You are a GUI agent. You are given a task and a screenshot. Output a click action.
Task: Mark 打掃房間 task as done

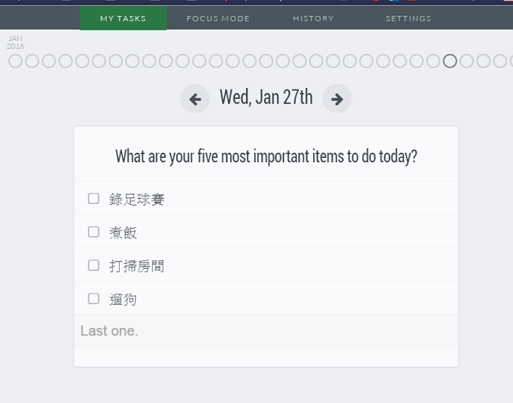(94, 266)
